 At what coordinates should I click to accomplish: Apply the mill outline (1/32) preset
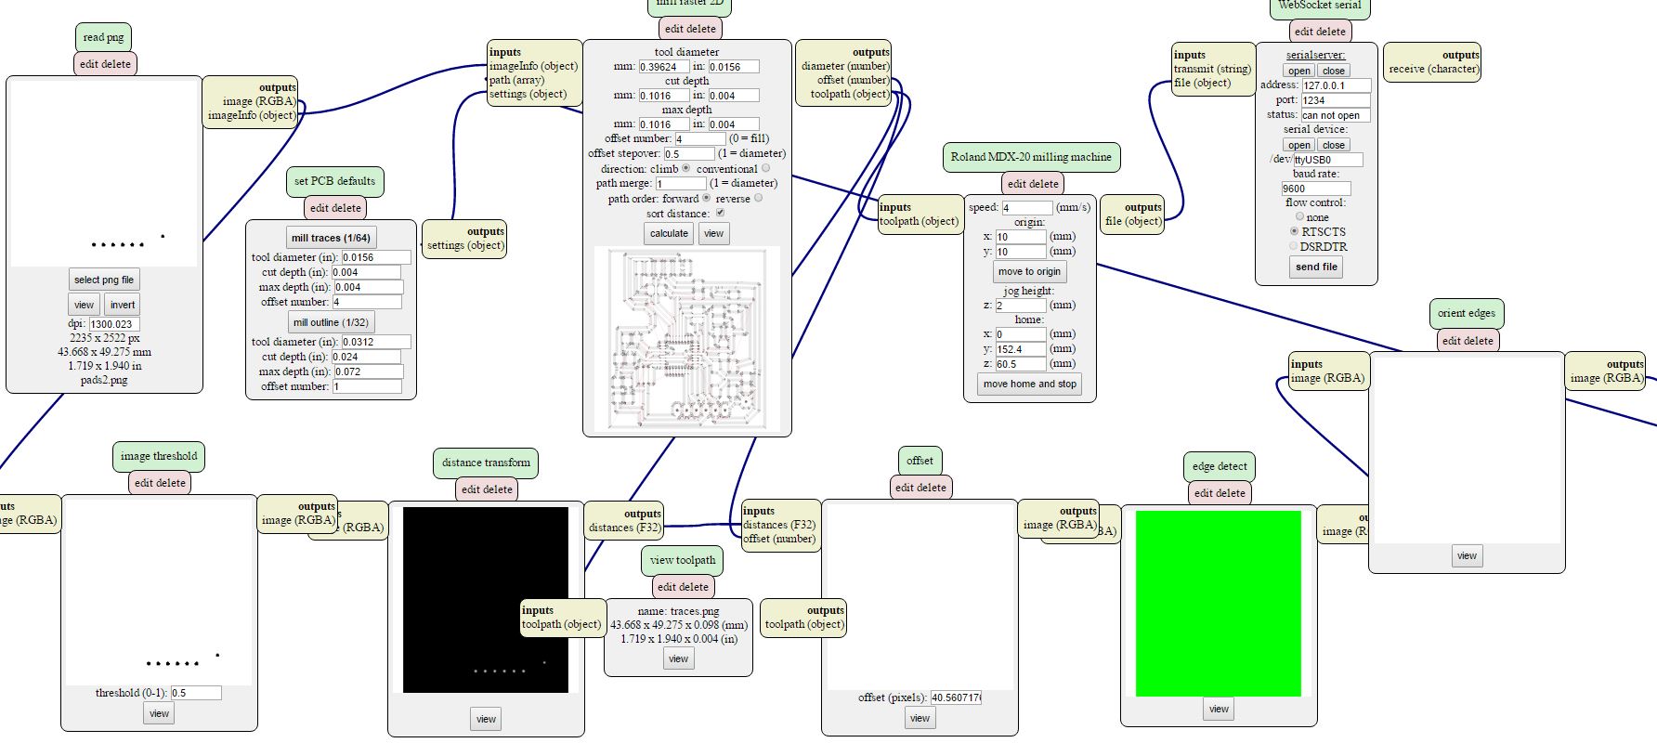[331, 322]
